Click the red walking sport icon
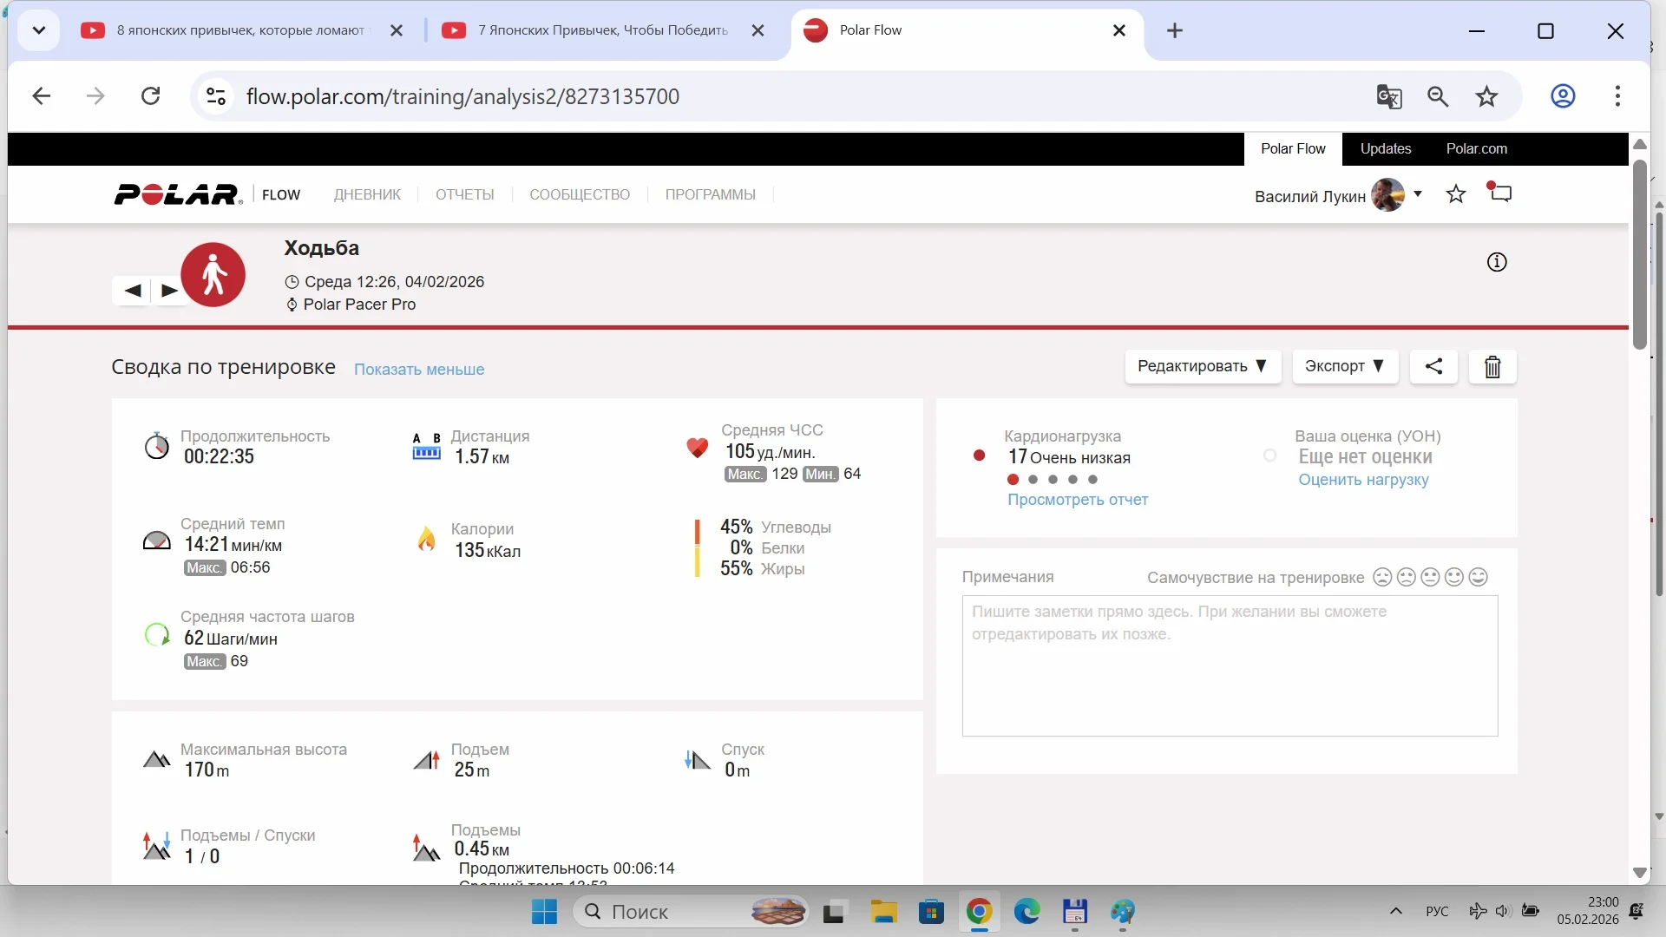 click(213, 275)
